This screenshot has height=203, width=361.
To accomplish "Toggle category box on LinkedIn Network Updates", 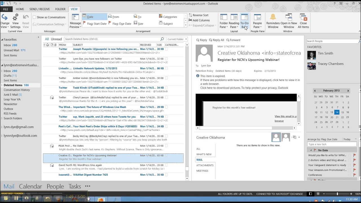I will pyautogui.click(x=166, y=68).
